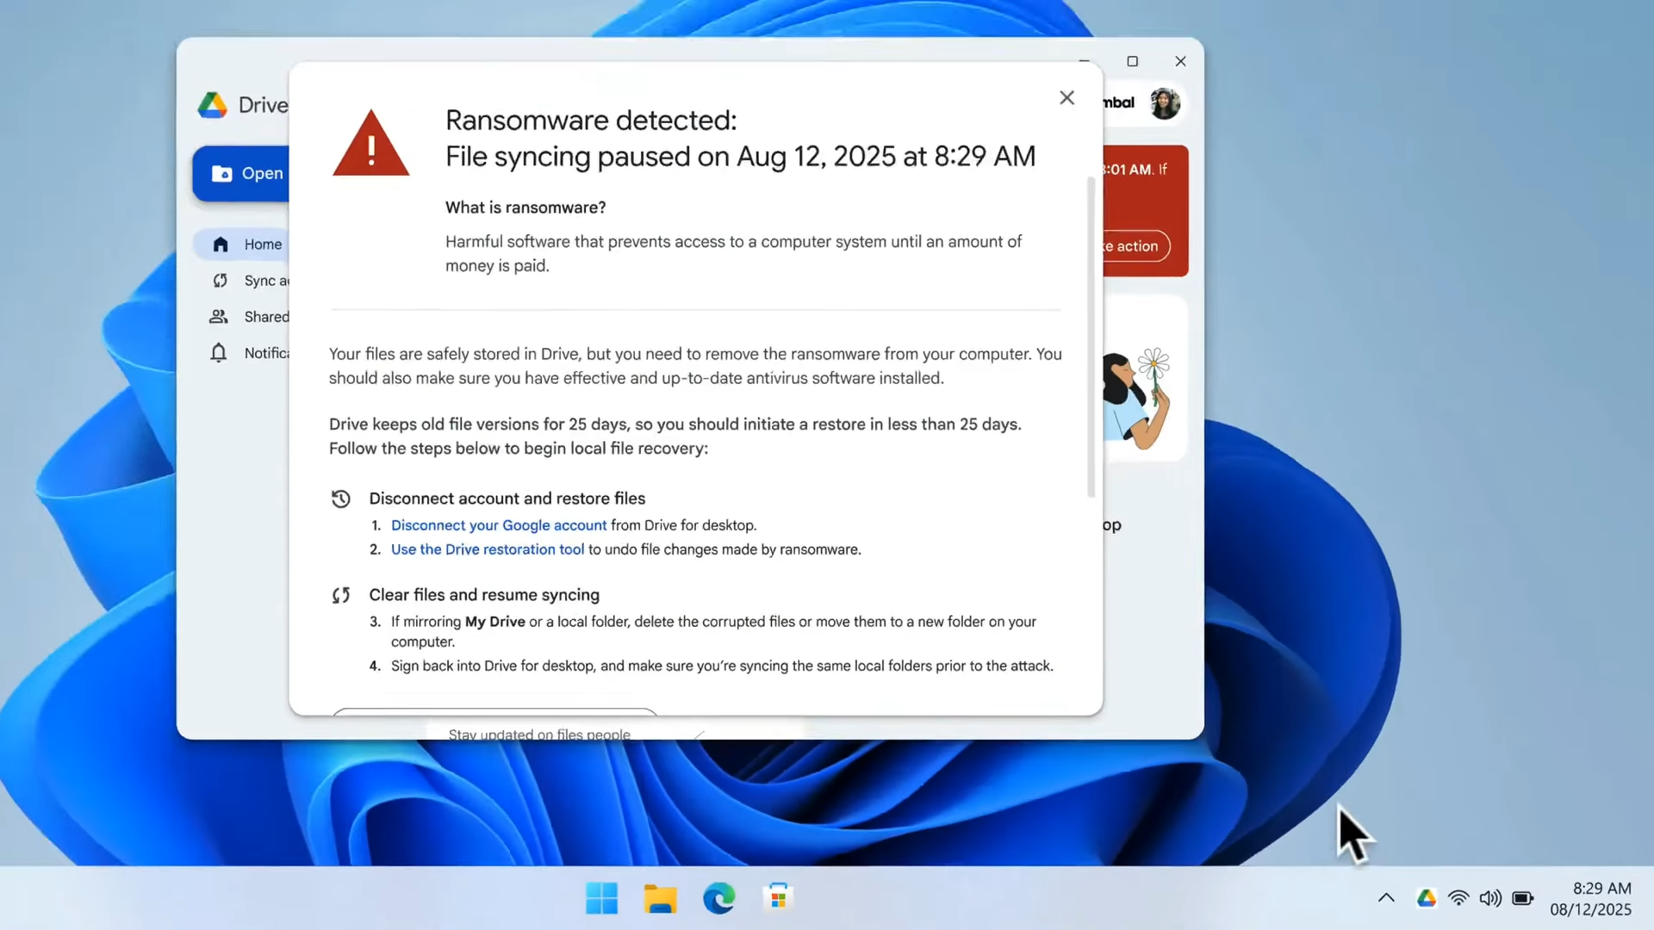The image size is (1654, 930).
Task: Click the Google Drive logo
Action: pyautogui.click(x=212, y=104)
